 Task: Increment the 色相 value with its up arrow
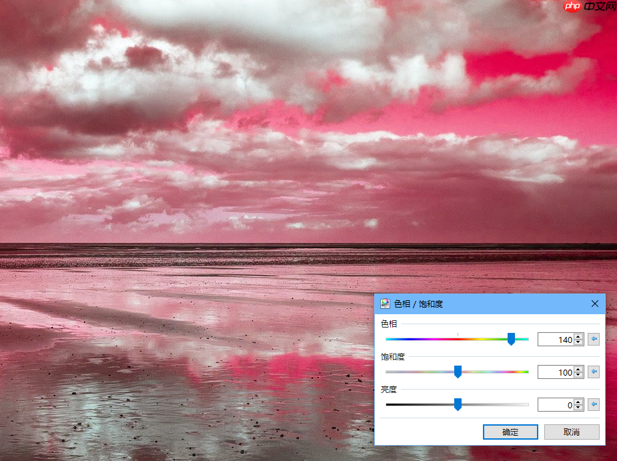[x=578, y=336]
